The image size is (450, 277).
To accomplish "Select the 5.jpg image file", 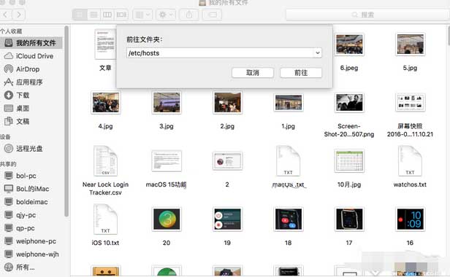I will 410,44.
